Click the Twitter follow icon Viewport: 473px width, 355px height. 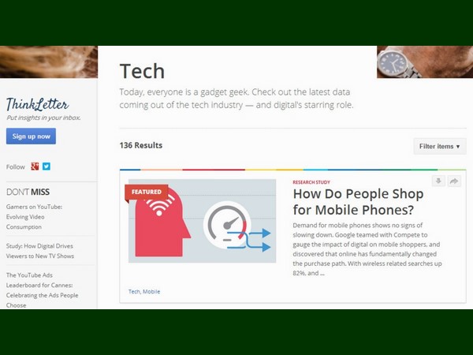pyautogui.click(x=47, y=166)
